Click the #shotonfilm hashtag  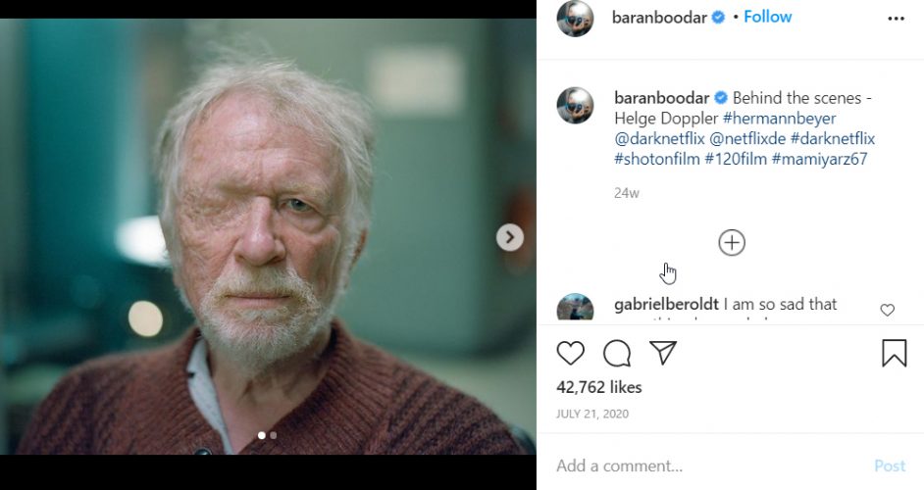click(x=657, y=159)
